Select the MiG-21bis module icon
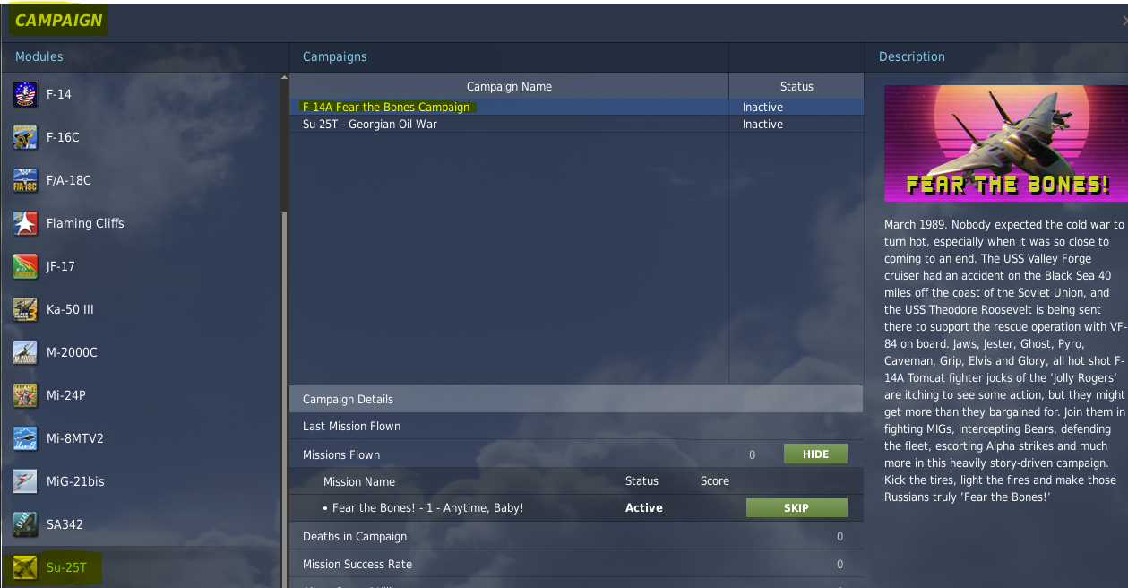This screenshot has width=1128, height=588. [x=25, y=481]
